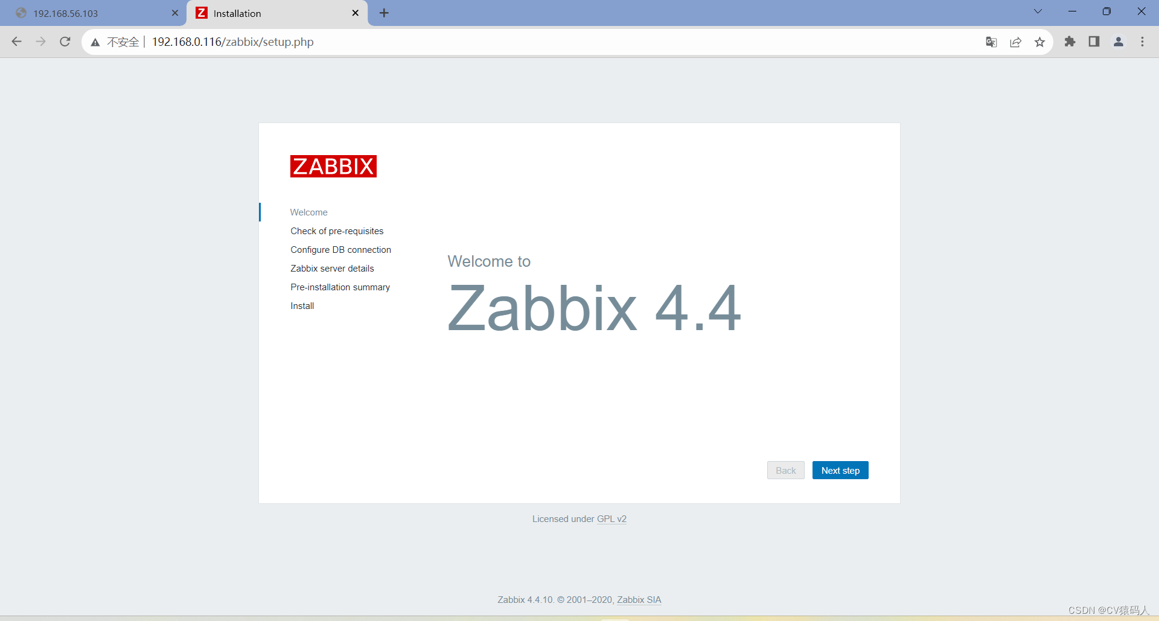Select Check of pre-requisites step
Screen dimensions: 1159x621
(x=337, y=231)
